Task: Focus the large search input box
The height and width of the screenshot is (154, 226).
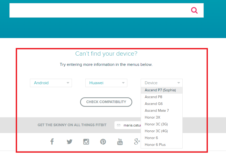Action: [x=107, y=10]
